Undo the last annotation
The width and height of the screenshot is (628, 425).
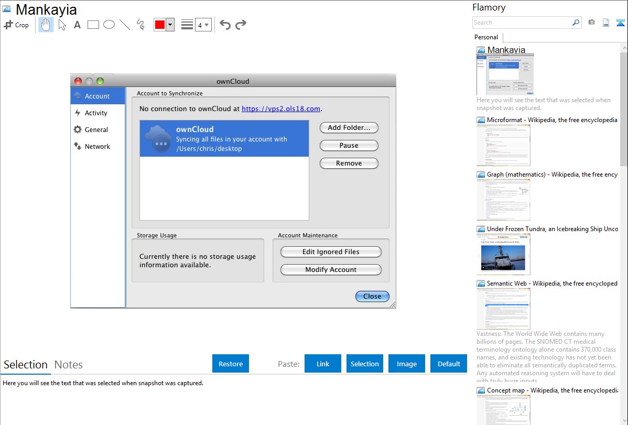(x=225, y=25)
